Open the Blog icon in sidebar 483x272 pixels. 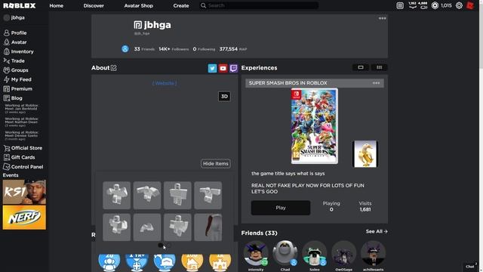[7, 98]
